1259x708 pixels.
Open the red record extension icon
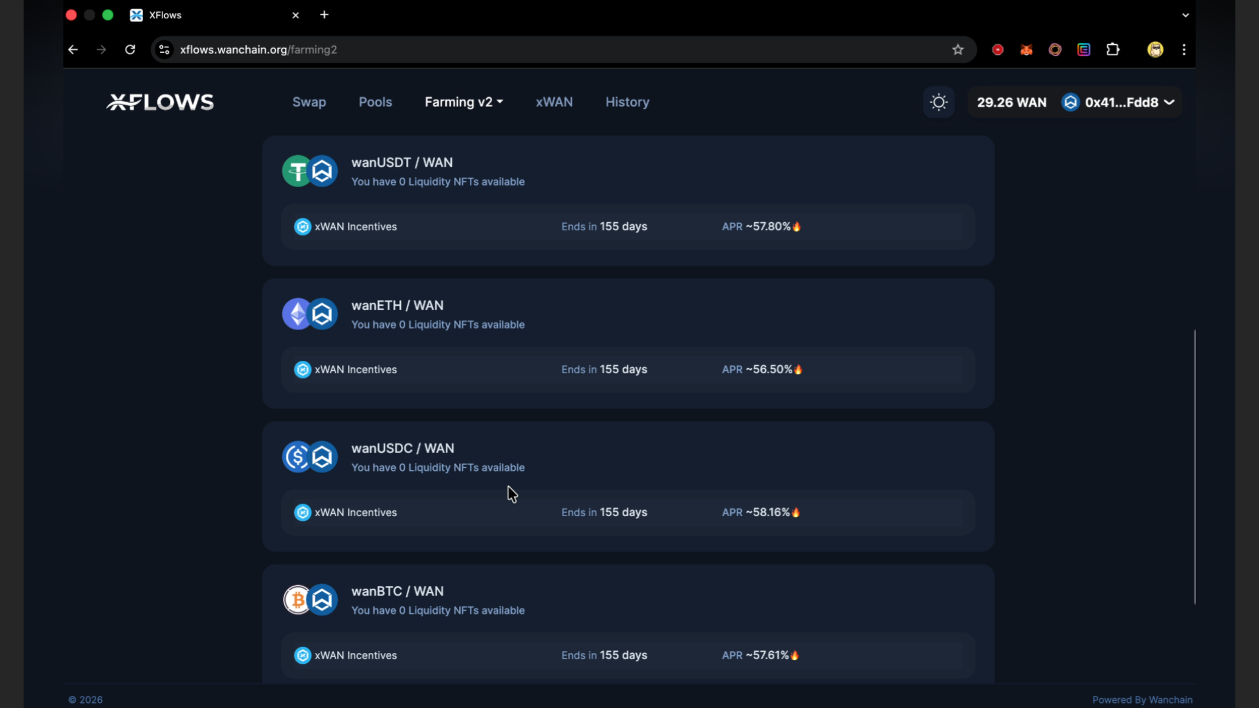(x=998, y=50)
